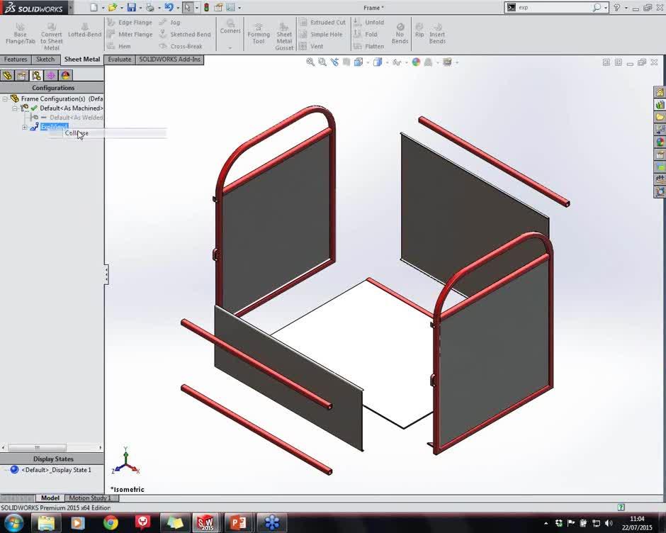Open the PowerPoint taskbar icon
This screenshot has width=666, height=533.
(x=239, y=523)
